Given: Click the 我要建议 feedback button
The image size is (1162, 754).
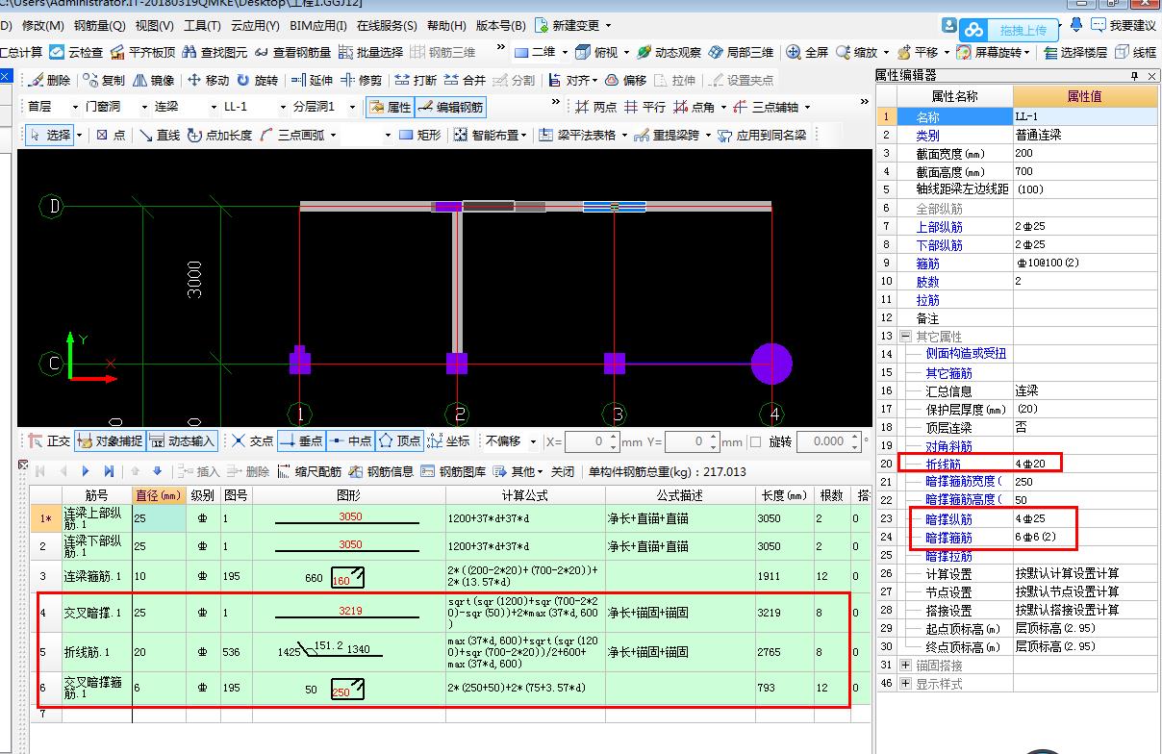Looking at the screenshot, I should point(1124,25).
